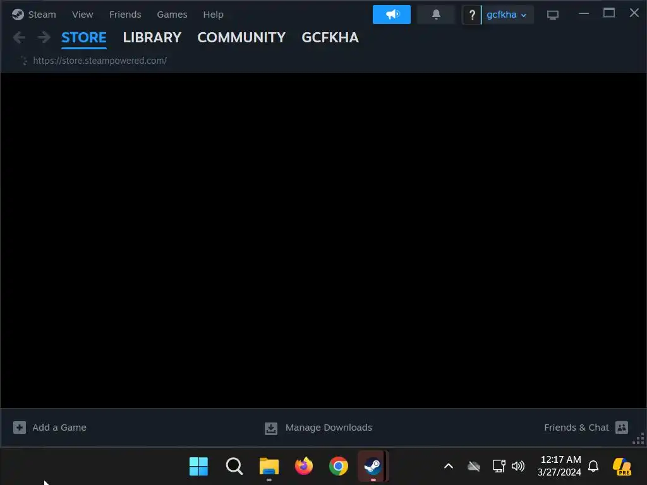Image resolution: width=647 pixels, height=485 pixels.
Task: Open the Windows Start menu
Action: tap(198, 467)
